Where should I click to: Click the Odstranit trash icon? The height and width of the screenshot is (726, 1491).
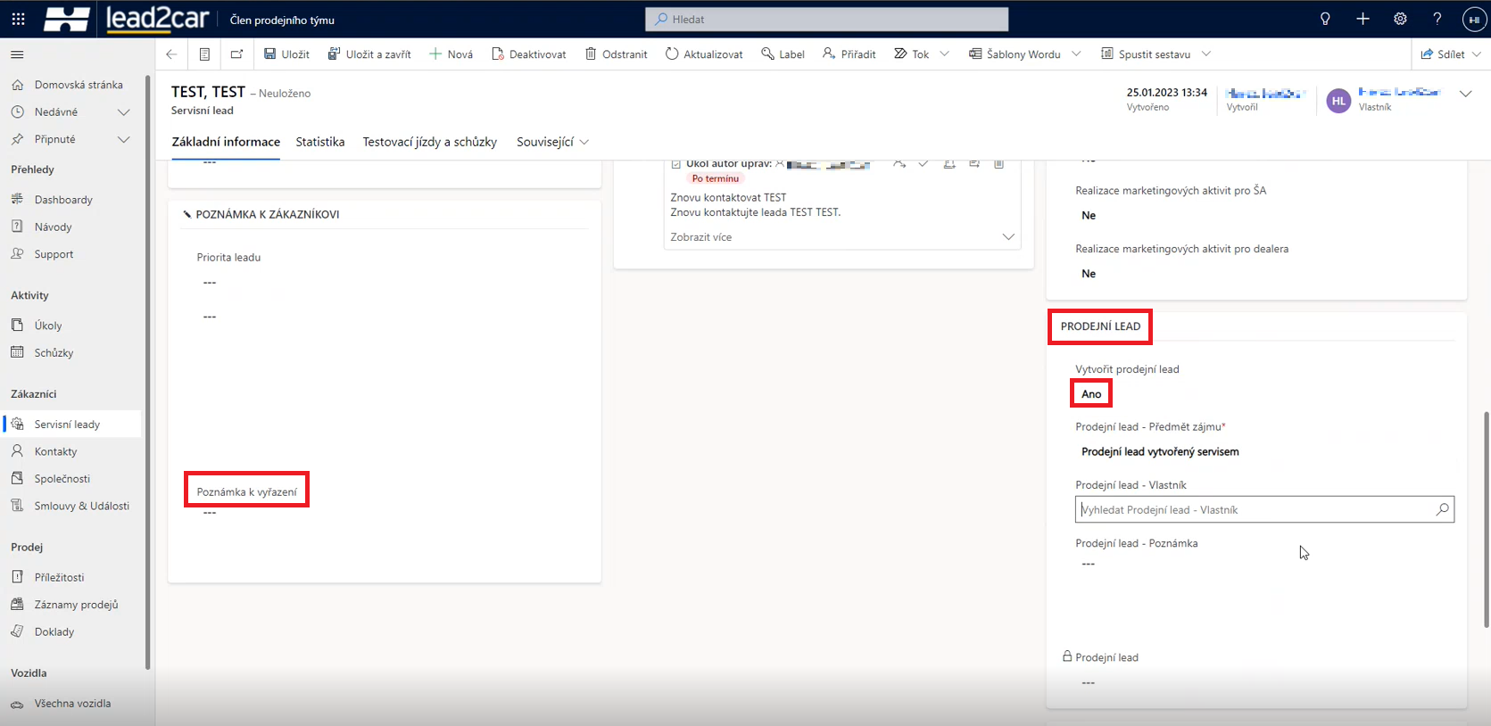tap(591, 54)
